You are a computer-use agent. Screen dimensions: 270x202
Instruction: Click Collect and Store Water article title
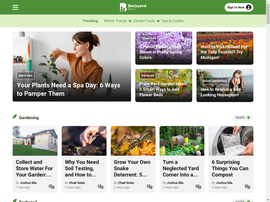click(34, 168)
